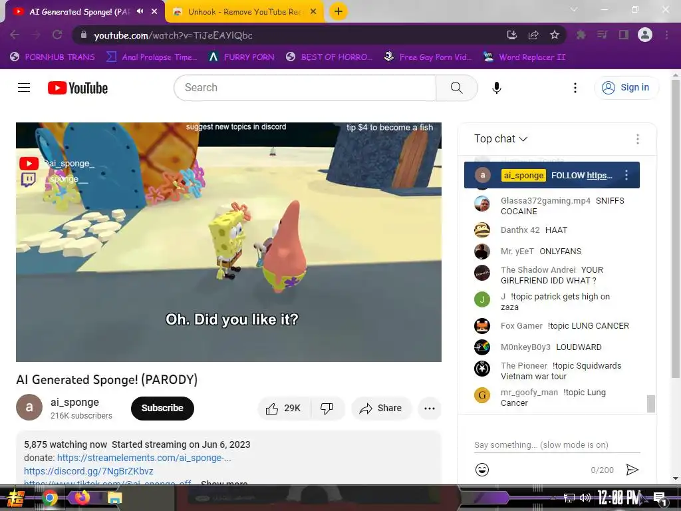Reload the page
This screenshot has width=681, height=511.
(57, 35)
